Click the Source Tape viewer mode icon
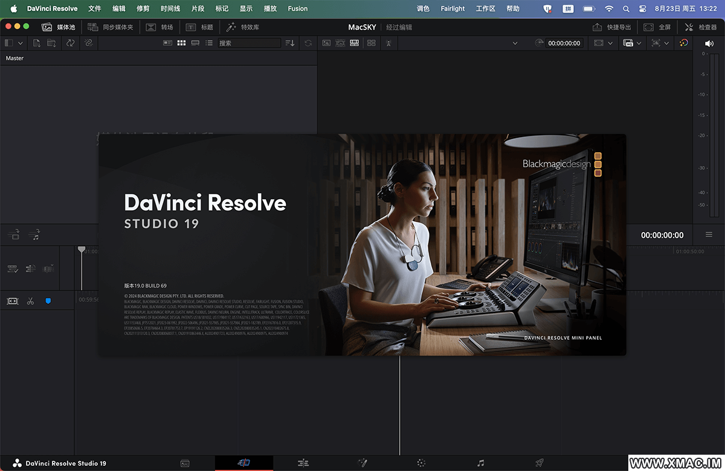Image resolution: width=725 pixels, height=471 pixels. [340, 43]
